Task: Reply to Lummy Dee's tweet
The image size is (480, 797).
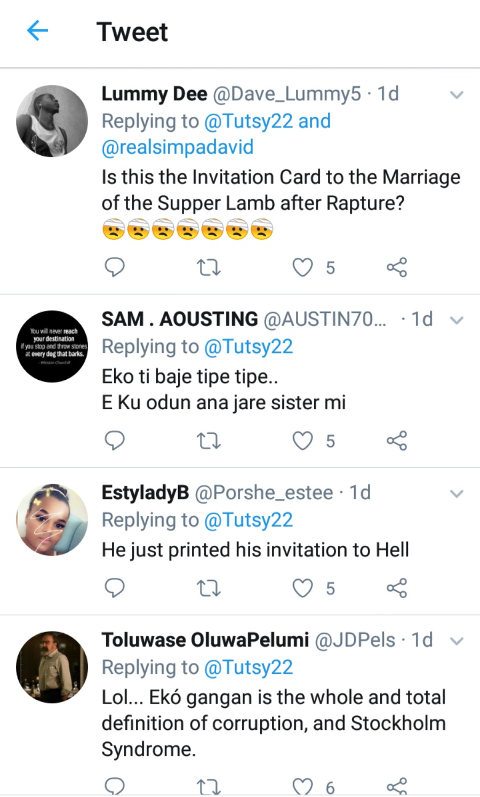Action: (114, 267)
